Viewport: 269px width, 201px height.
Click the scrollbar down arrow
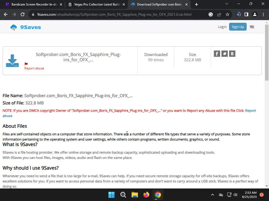tap(267, 186)
